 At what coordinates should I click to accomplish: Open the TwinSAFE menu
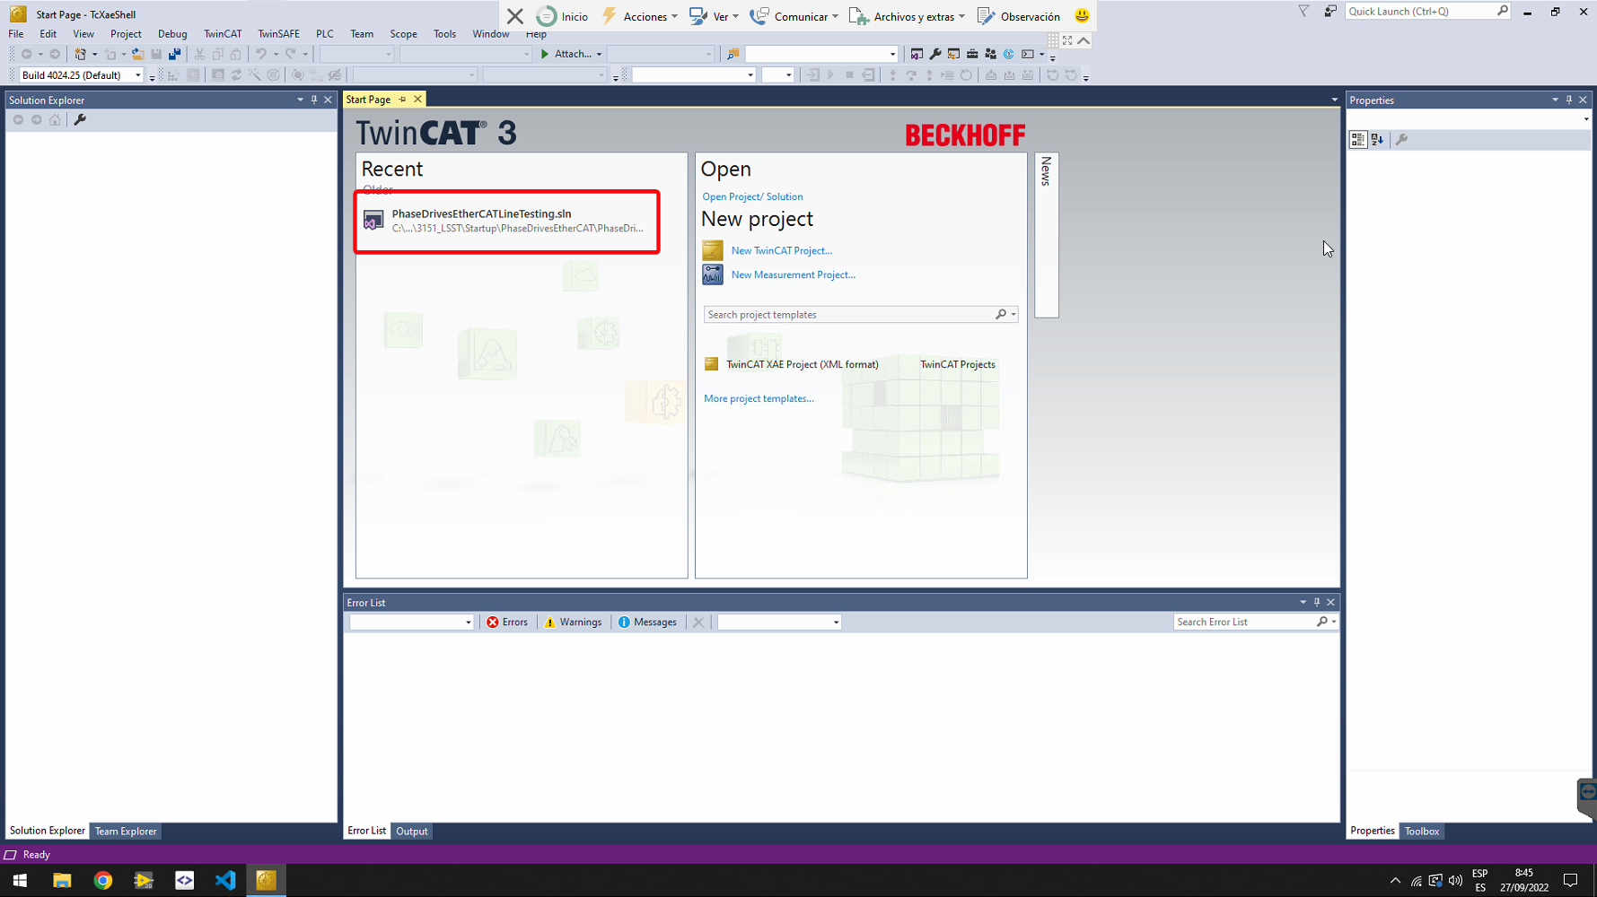click(x=279, y=34)
